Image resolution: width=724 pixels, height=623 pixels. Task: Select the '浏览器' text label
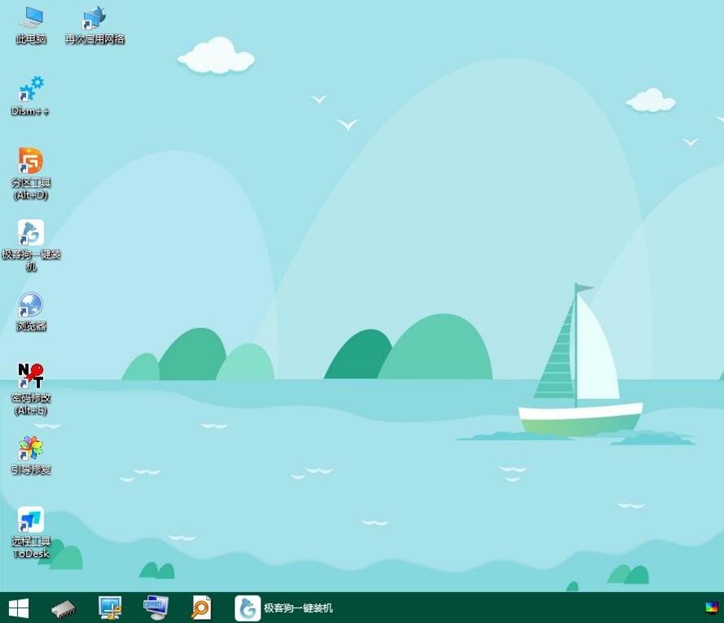point(31,327)
